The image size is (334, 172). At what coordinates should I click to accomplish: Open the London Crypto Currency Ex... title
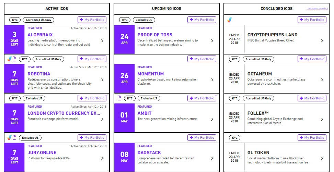click(x=64, y=113)
